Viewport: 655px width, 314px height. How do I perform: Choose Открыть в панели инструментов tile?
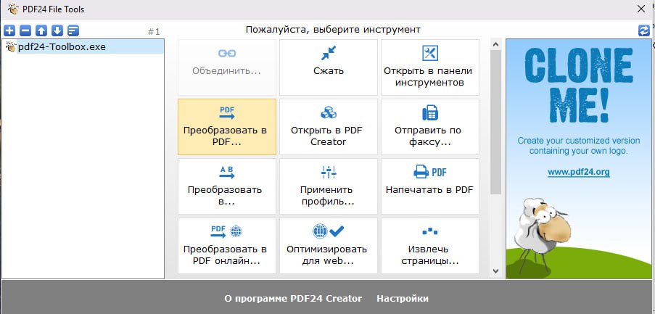pyautogui.click(x=430, y=67)
